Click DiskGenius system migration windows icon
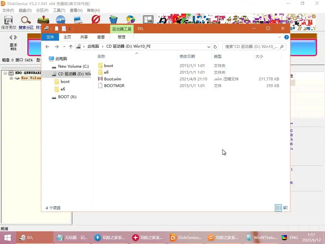 148,19
